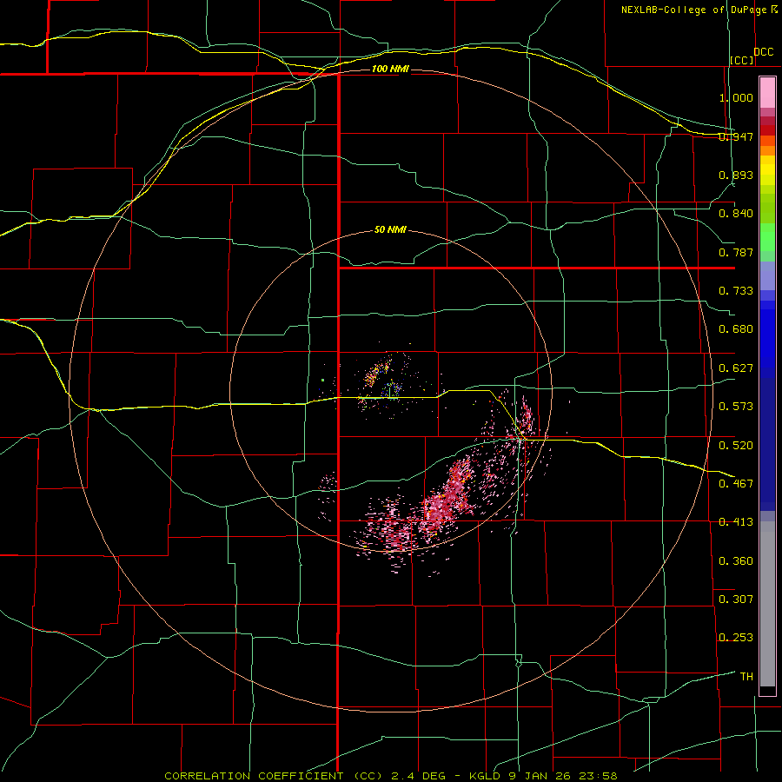782x782 pixels.
Task: Select the 0.520 color scale value
Action: [736, 445]
